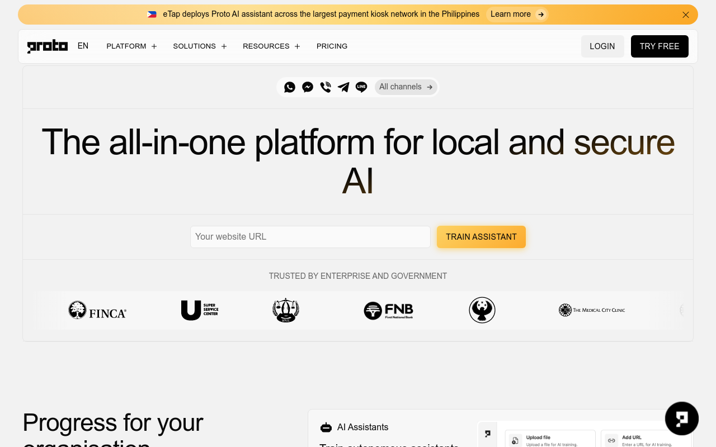Viewport: 716px width, 447px height.
Task: Click the AI Assistants robot icon
Action: tap(326, 427)
